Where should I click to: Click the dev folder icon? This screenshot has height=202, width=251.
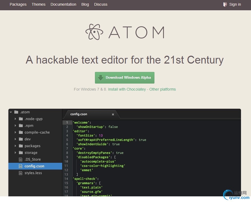(x=21, y=139)
